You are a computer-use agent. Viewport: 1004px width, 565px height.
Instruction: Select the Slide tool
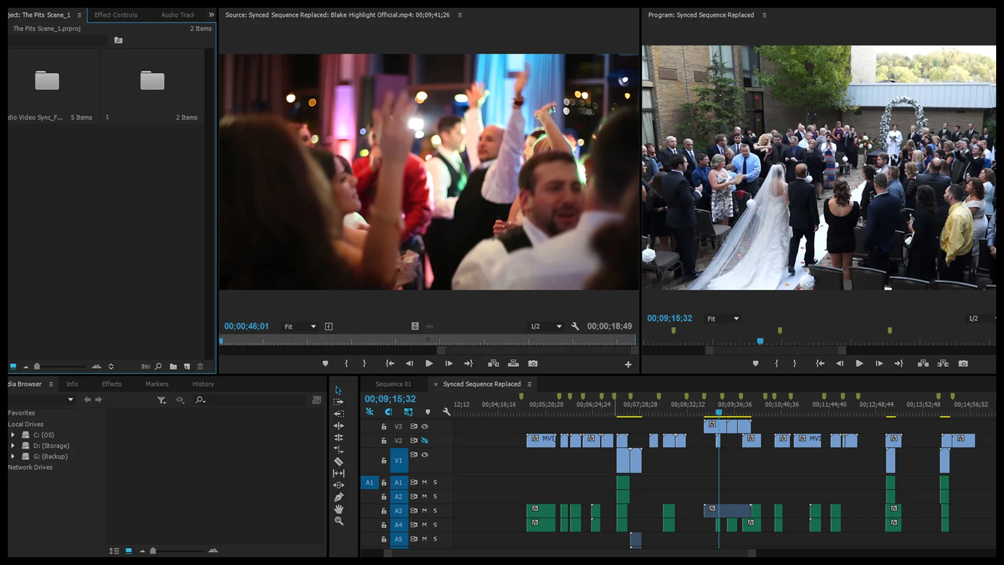338,485
